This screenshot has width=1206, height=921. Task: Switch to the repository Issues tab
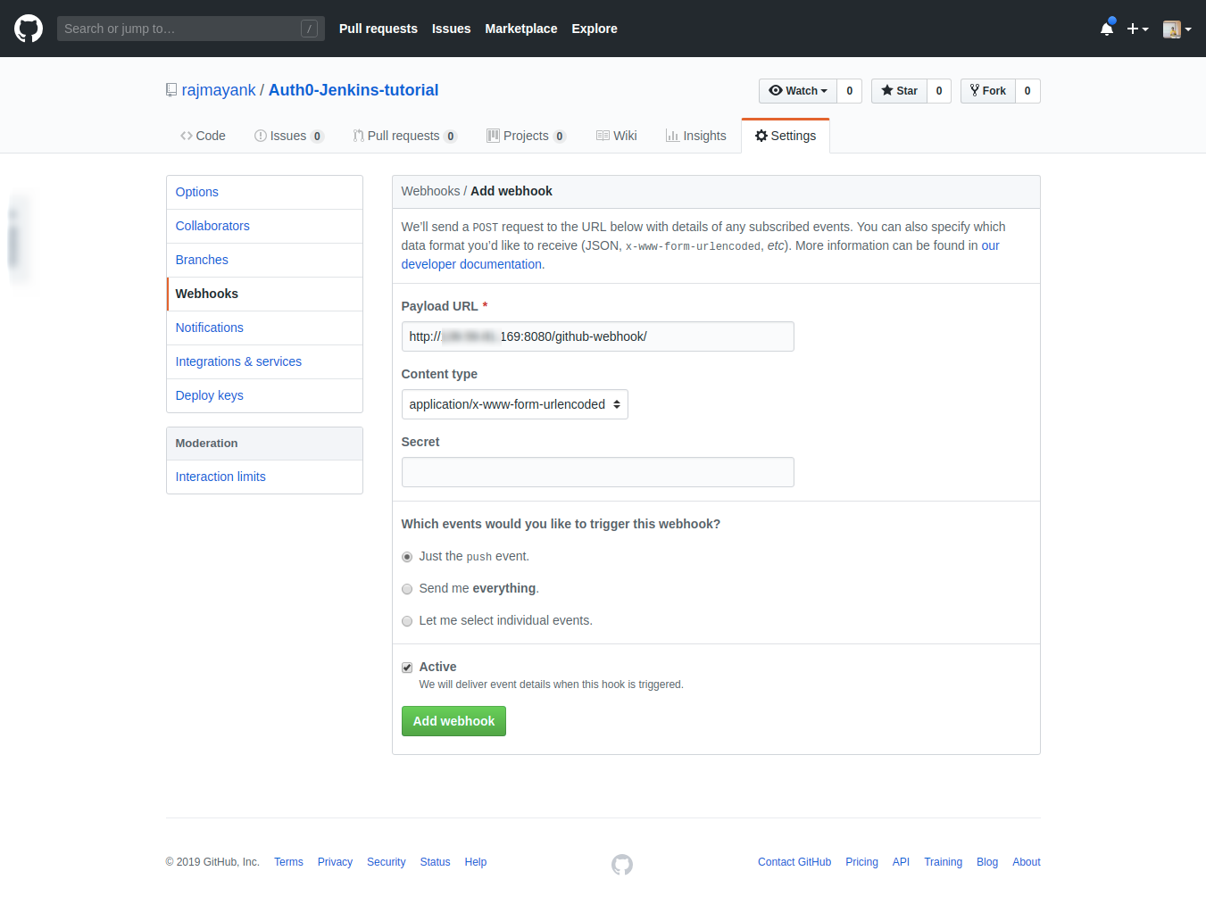tap(288, 136)
